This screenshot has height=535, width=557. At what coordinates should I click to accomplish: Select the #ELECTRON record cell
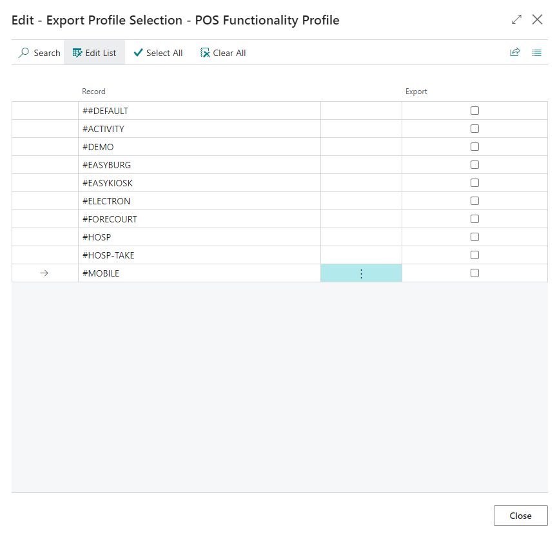pos(106,201)
